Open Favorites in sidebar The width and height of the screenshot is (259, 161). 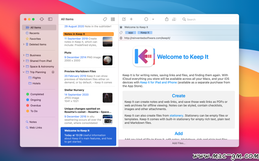[x=35, y=39]
